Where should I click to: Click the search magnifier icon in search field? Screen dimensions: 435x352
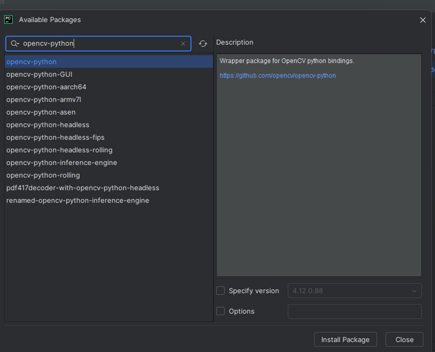(14, 44)
